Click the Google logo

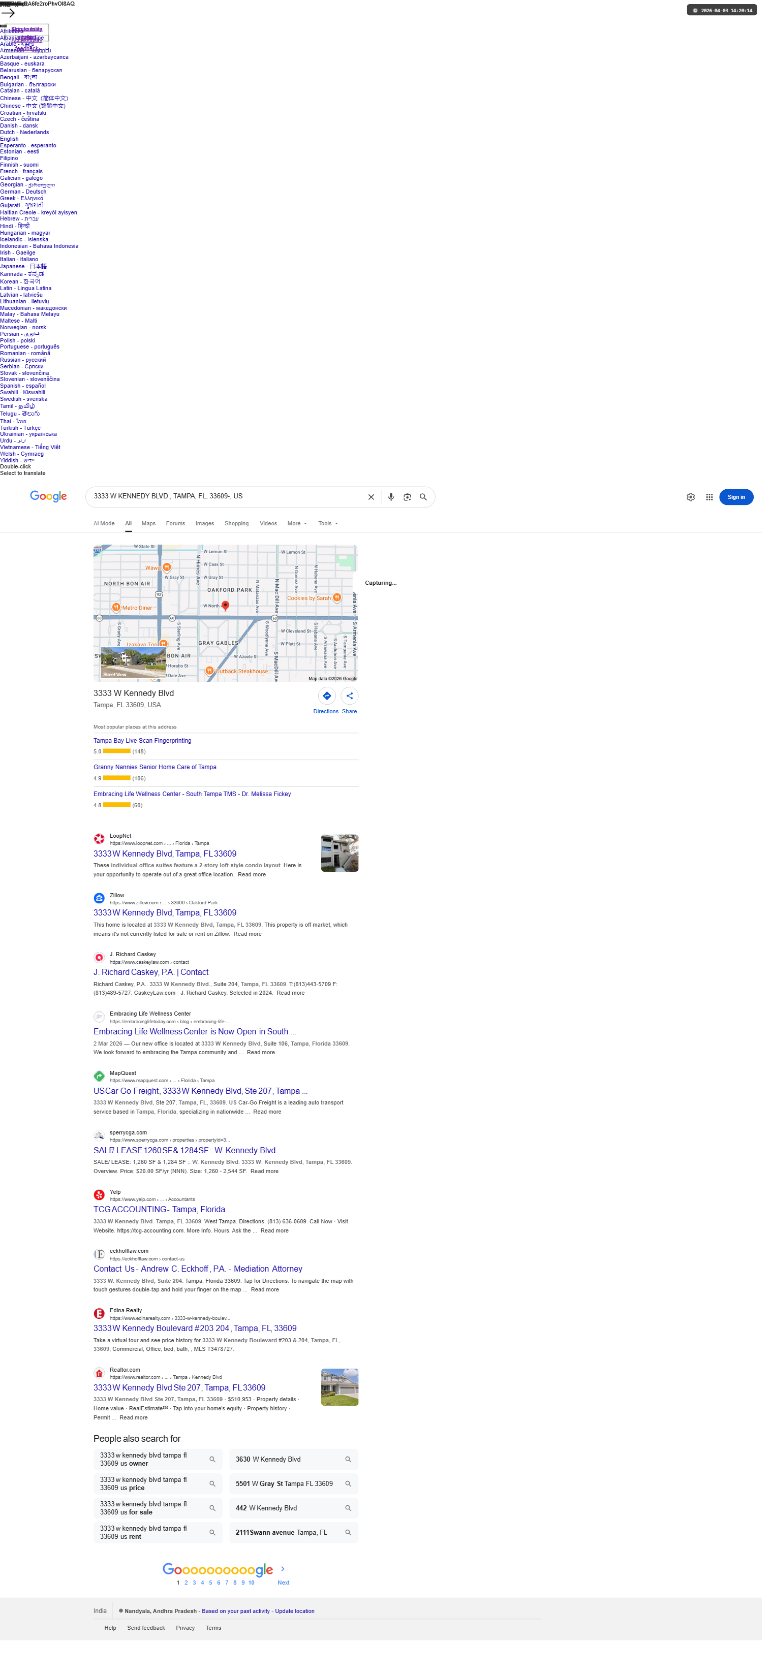coord(49,496)
